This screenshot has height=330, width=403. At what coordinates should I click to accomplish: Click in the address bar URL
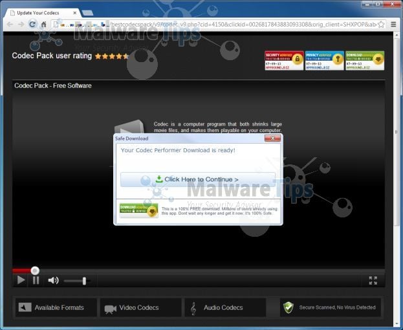point(219,25)
